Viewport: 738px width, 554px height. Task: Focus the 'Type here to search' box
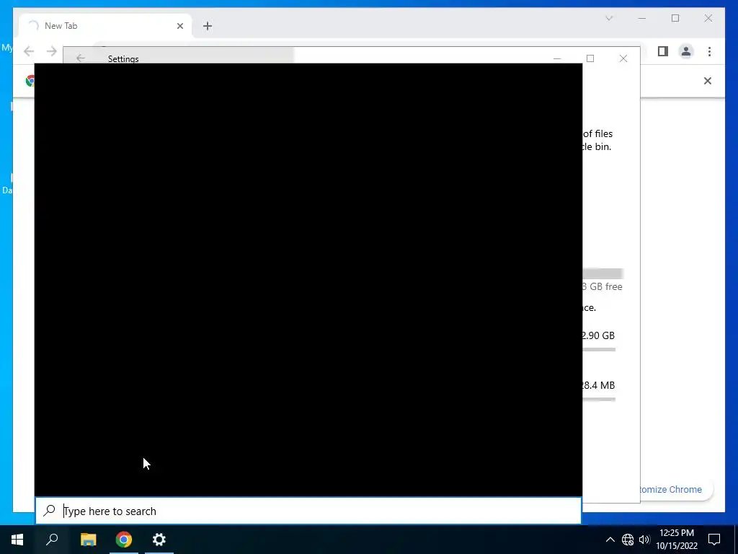308,511
